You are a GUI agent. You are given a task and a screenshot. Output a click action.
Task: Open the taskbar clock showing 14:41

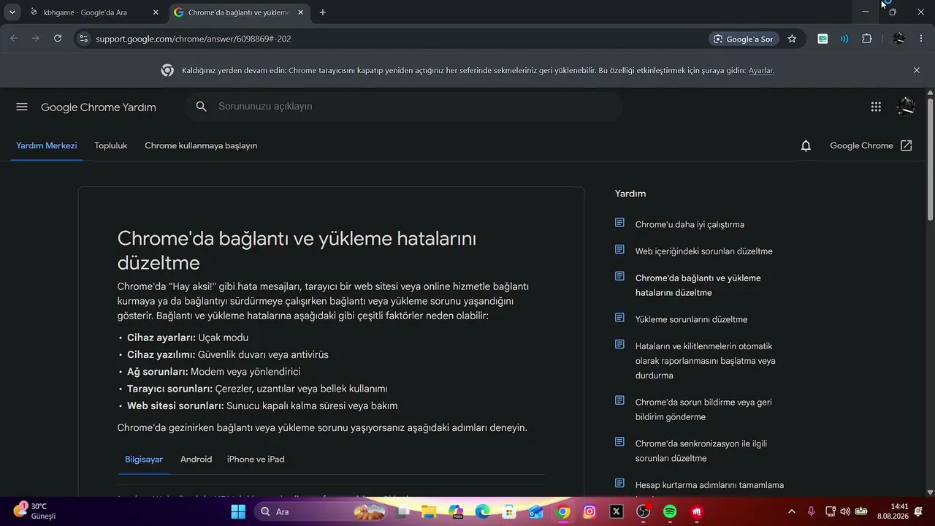(x=893, y=511)
